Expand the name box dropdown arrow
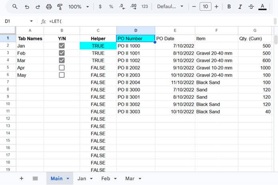 (32, 21)
